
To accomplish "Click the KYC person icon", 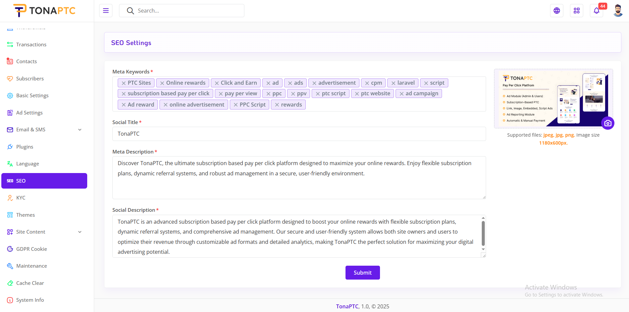I will click(x=10, y=198).
